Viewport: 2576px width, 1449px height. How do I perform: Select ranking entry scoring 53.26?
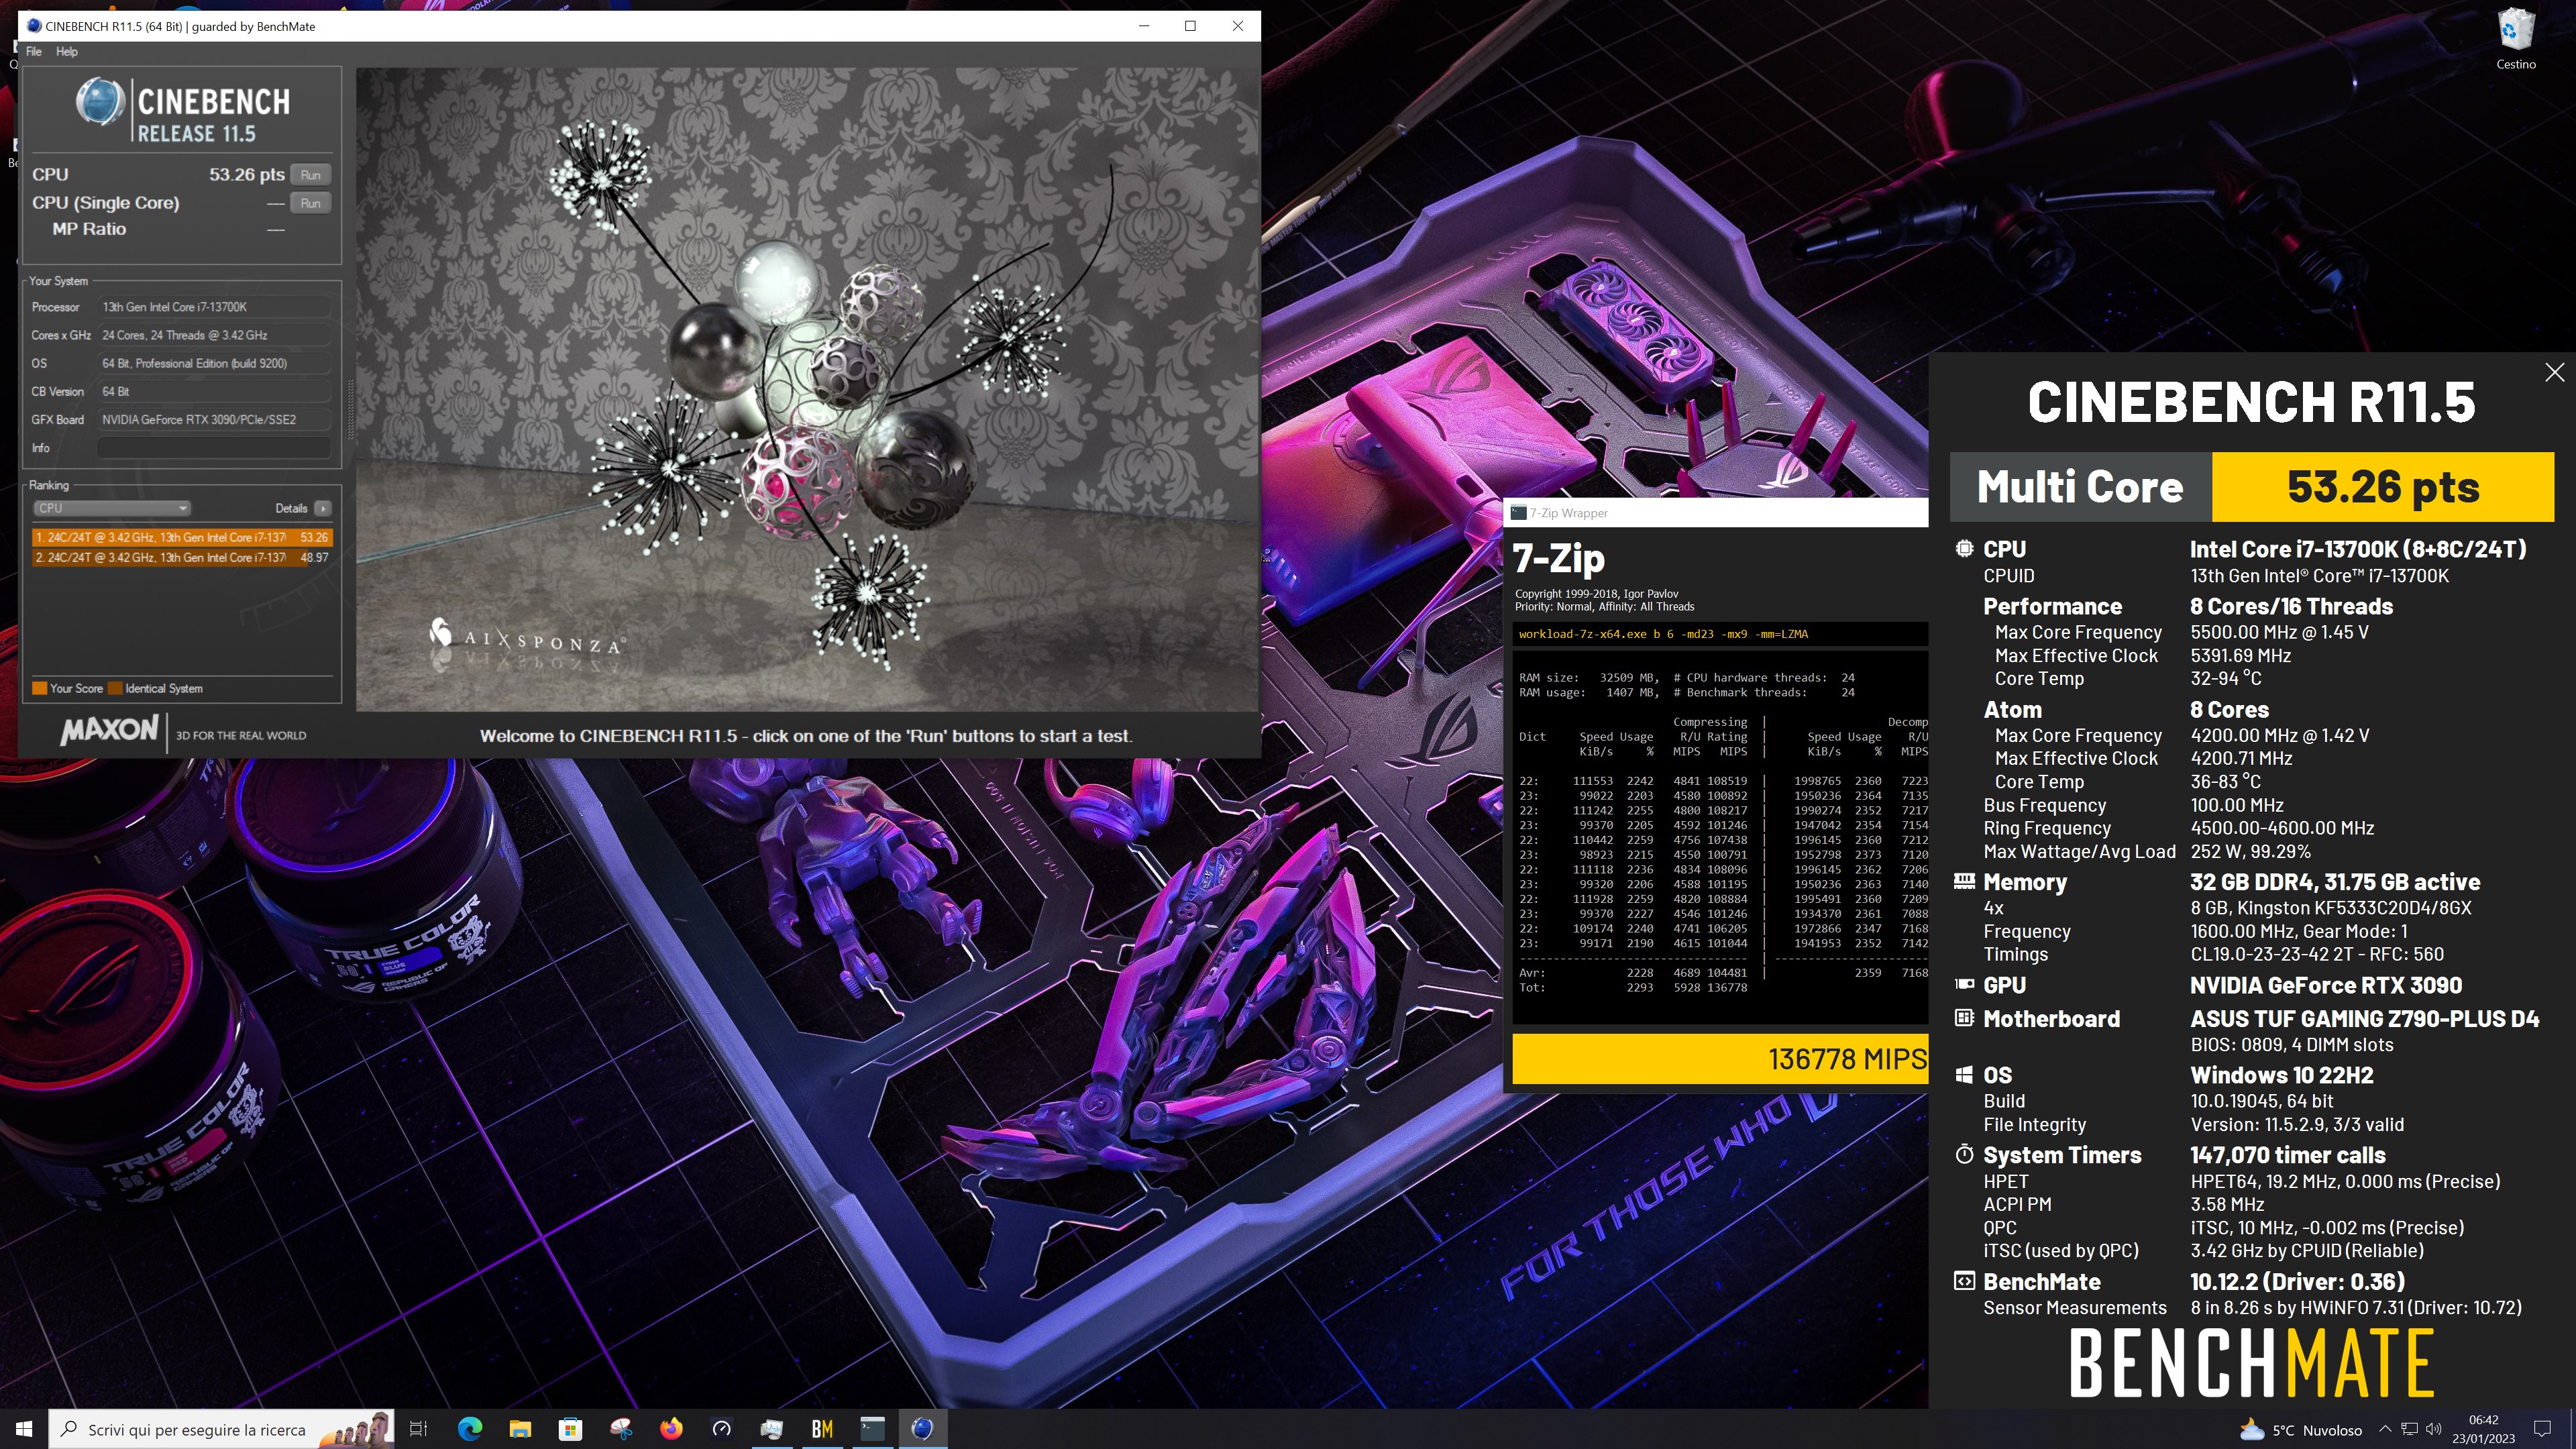pos(182,537)
